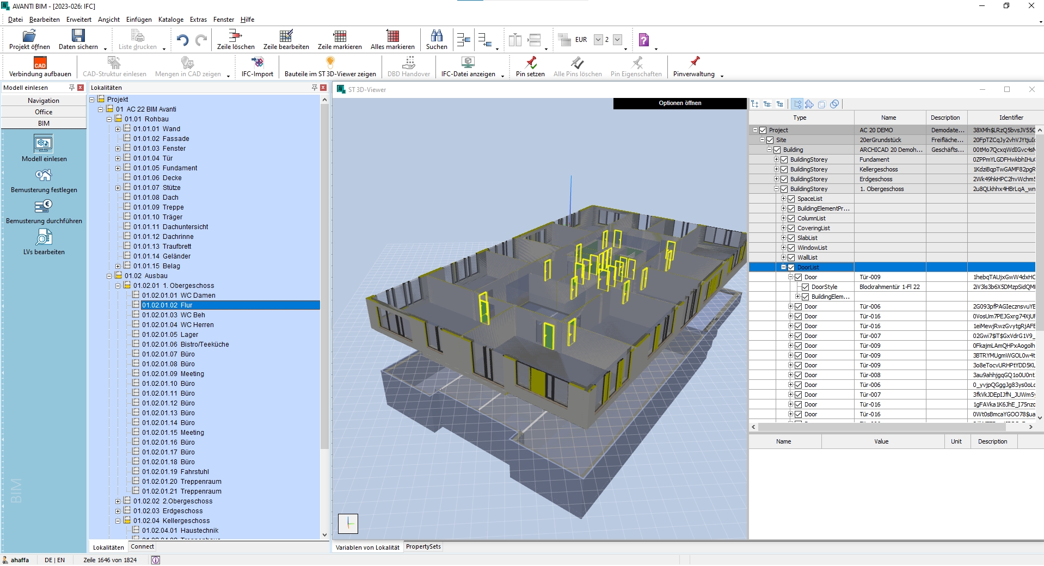Click Alle Pins löschen
Viewport: 1044px width, 566px height.
(x=577, y=66)
